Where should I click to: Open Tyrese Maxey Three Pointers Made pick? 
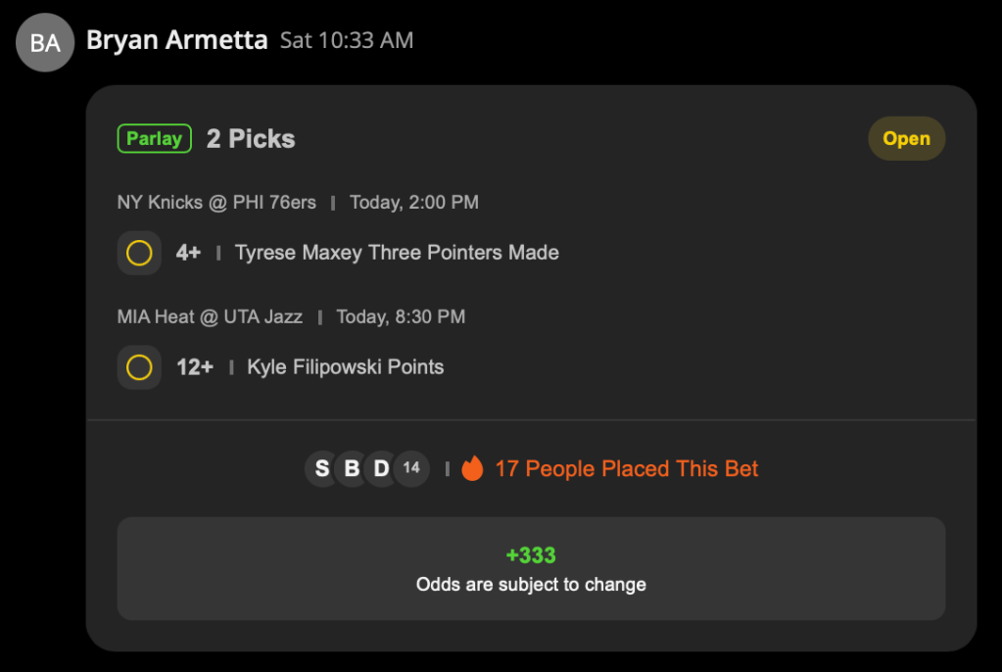coord(397,253)
